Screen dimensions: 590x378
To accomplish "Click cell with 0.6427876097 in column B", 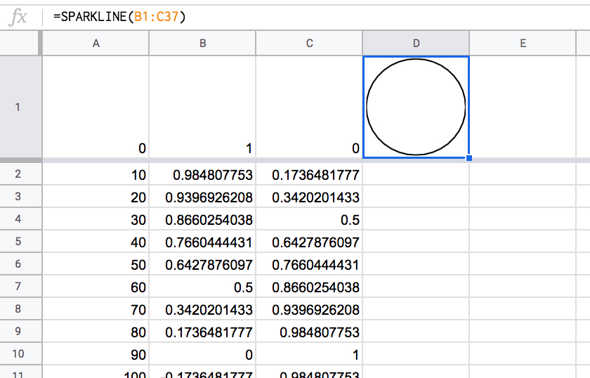I will coord(202,263).
